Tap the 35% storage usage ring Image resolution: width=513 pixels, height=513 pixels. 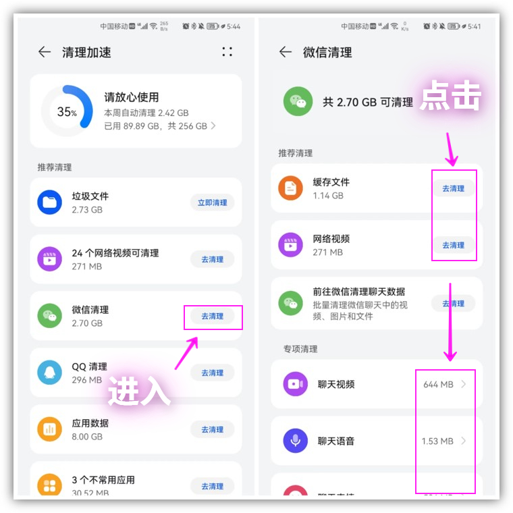(67, 111)
